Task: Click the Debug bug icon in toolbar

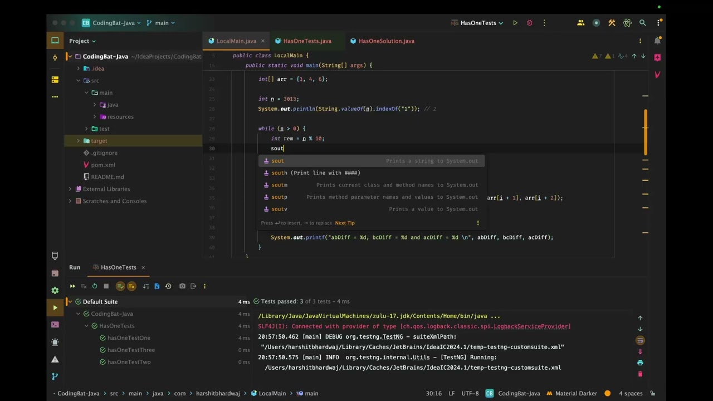Action: click(x=529, y=23)
